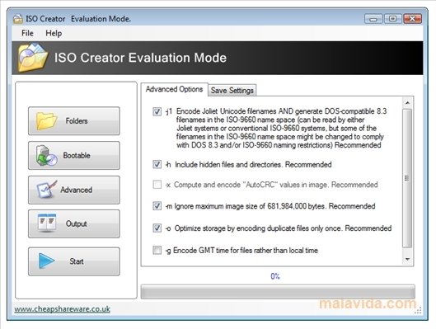The height and width of the screenshot is (329, 436).
Task: Click the blue play arrow Start icon
Action: [46, 261]
